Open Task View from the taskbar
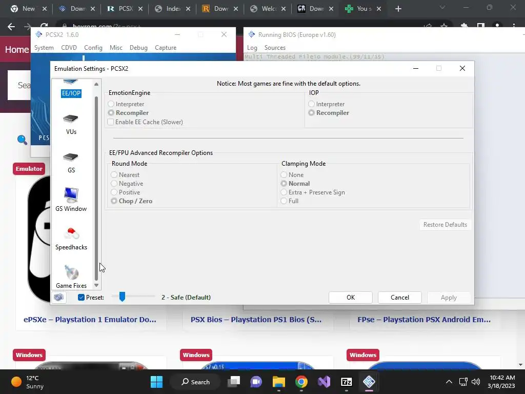 point(234,382)
